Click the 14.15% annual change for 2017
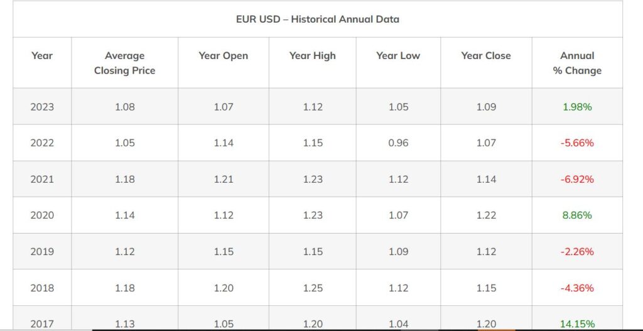This screenshot has width=643, height=331. 577,324
